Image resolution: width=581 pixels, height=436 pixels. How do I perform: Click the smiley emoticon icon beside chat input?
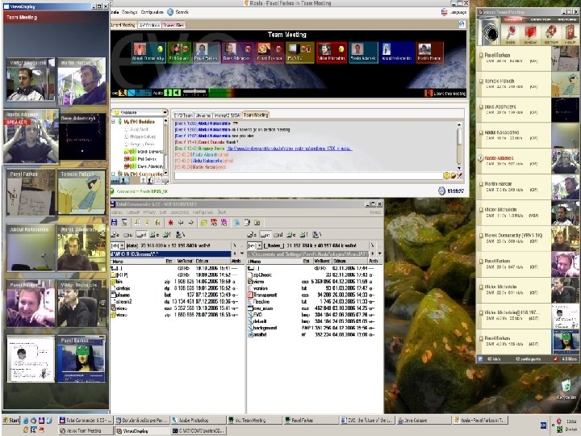446,176
